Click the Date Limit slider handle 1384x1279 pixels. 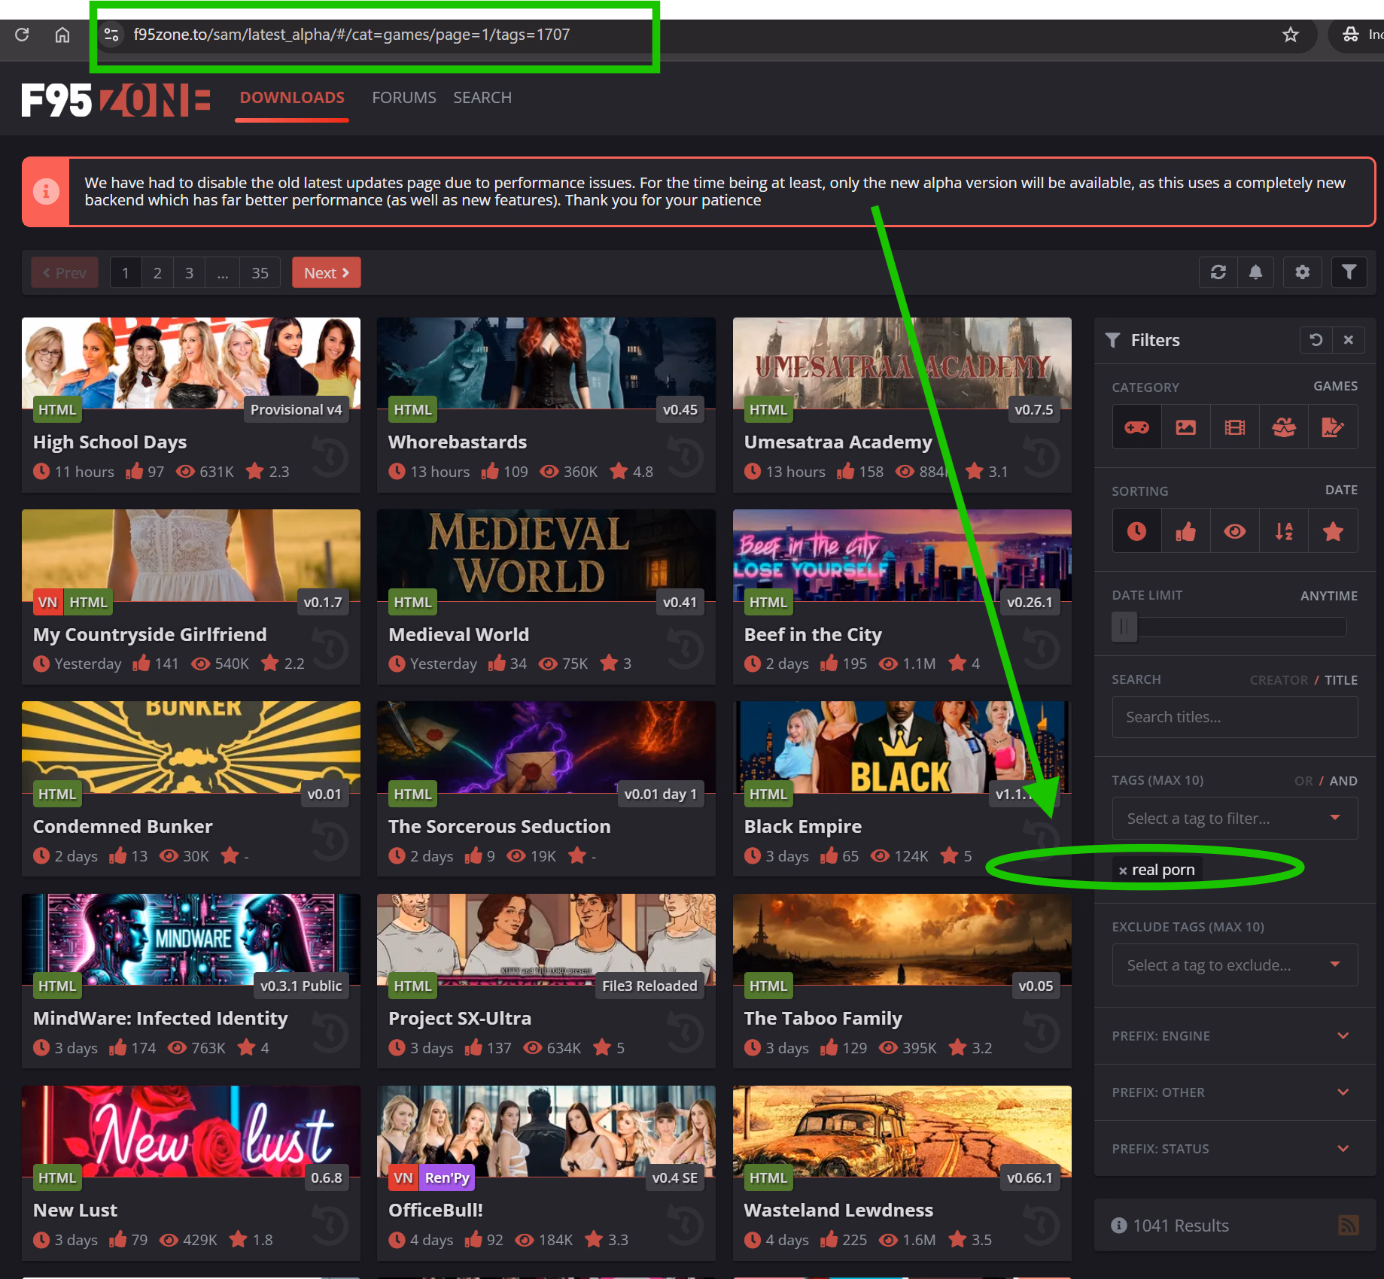coord(1124,627)
